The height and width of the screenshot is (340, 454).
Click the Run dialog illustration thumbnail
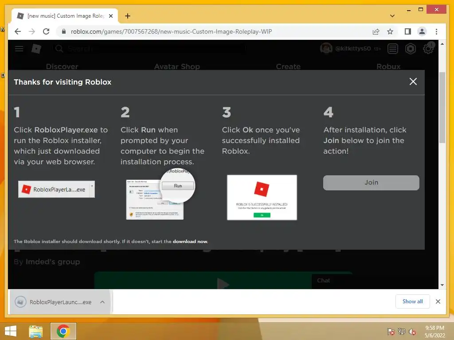coord(160,194)
